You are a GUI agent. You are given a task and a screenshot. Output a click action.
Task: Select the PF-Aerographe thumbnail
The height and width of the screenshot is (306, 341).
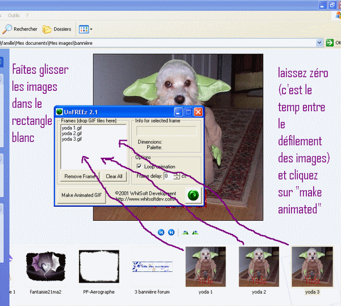point(99,266)
